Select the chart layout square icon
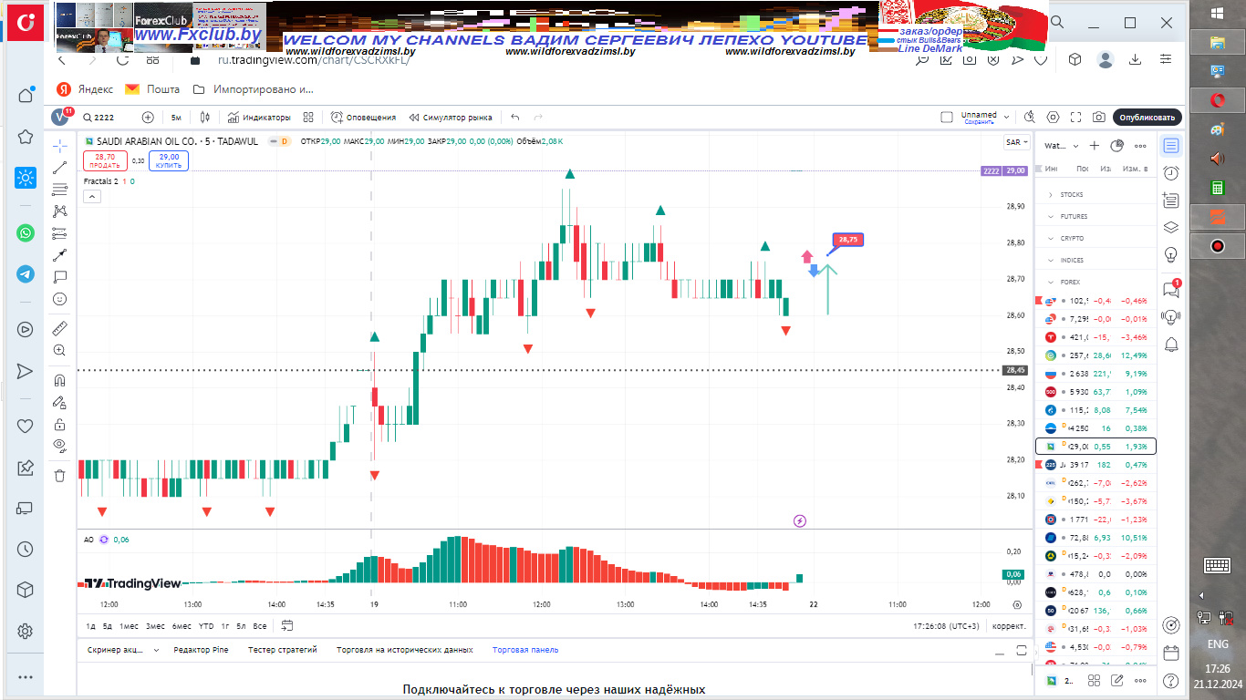Viewport: 1246px width, 700px height. pos(947,118)
